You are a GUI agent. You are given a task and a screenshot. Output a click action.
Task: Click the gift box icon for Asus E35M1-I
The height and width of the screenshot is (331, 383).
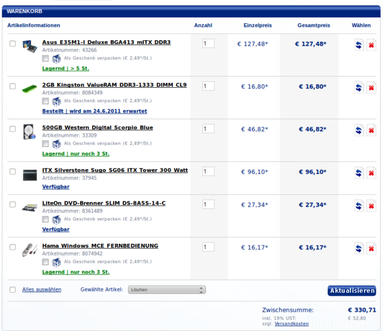pyautogui.click(x=56, y=59)
